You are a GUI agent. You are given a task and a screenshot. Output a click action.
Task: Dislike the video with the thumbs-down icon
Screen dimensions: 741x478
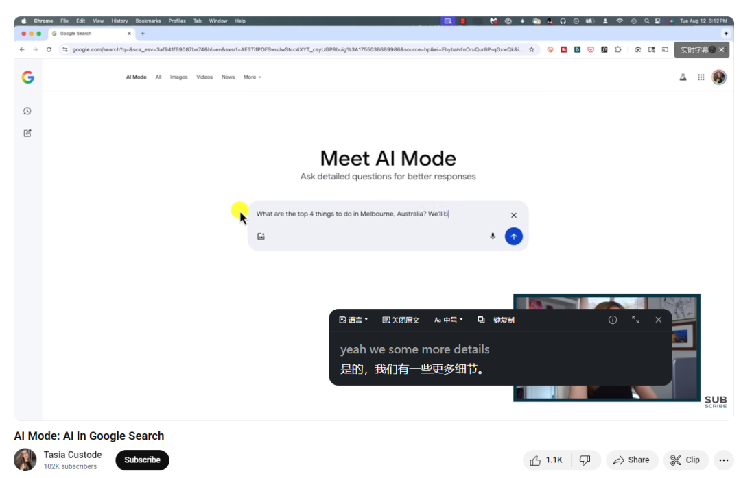pos(585,460)
